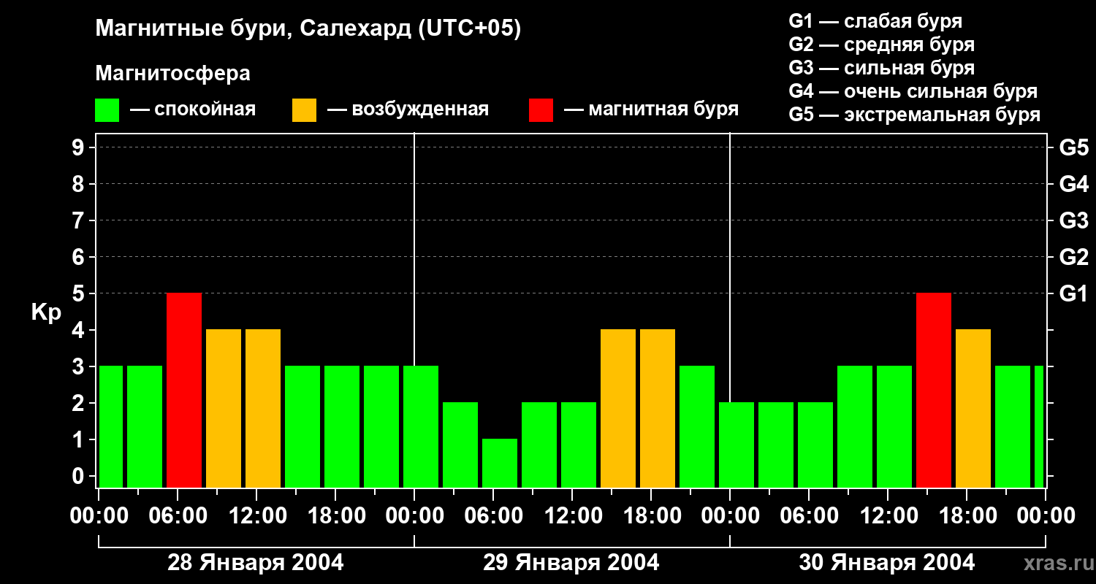Click the date label '29 Января 2004'
The image size is (1096, 584).
pos(571,563)
